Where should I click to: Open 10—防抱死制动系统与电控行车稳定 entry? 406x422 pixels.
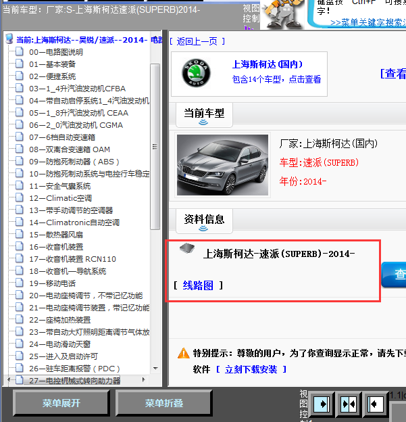[x=89, y=174]
